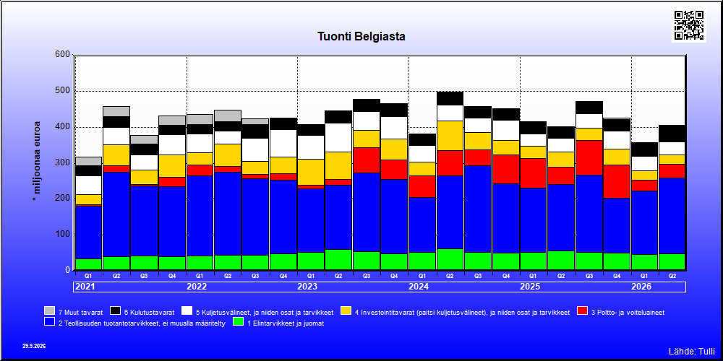Click the y-axis value 300
Screen dimensions: 723x361
pos(63,162)
